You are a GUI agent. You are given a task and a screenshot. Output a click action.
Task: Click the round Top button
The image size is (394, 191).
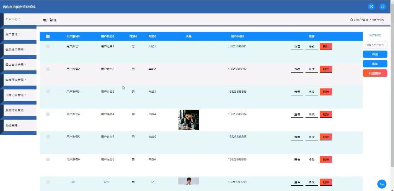tap(382, 184)
